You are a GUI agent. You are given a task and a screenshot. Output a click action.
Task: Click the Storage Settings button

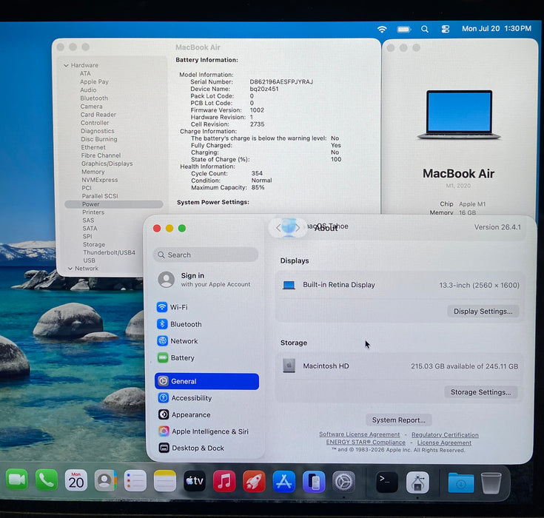pos(481,392)
